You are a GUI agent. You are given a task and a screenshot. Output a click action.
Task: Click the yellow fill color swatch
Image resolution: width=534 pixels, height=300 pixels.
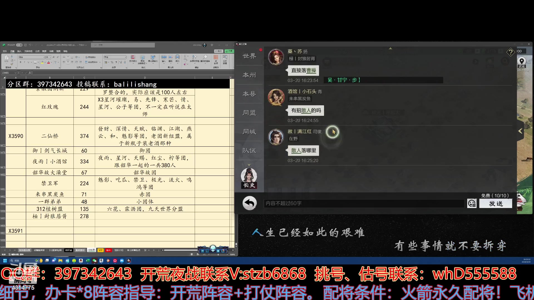click(x=42, y=62)
